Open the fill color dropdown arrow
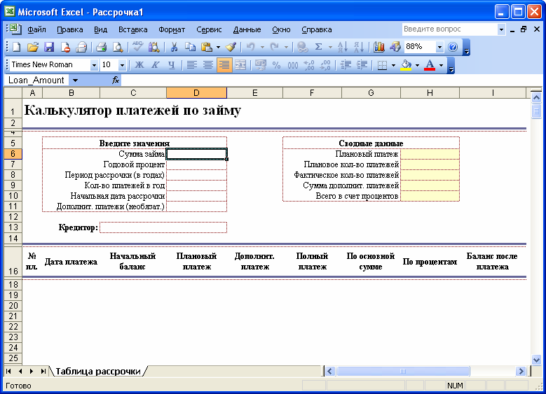Viewport: 546px width, 394px height. [x=417, y=65]
